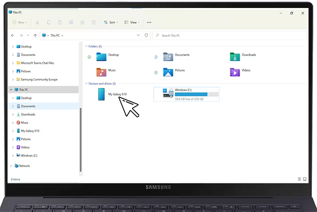Select Music in the sidebar tree
This screenshot has height=212, width=317.
(25, 123)
